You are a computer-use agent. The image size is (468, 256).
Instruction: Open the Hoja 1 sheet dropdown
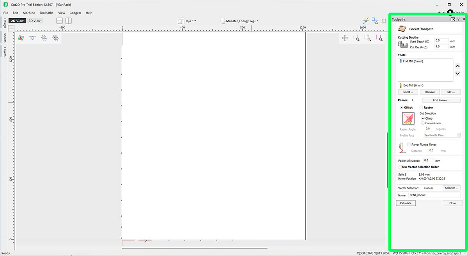187,21
